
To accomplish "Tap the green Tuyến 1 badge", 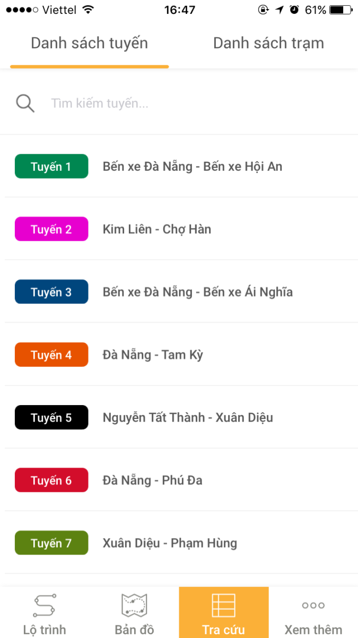I will (51, 166).
